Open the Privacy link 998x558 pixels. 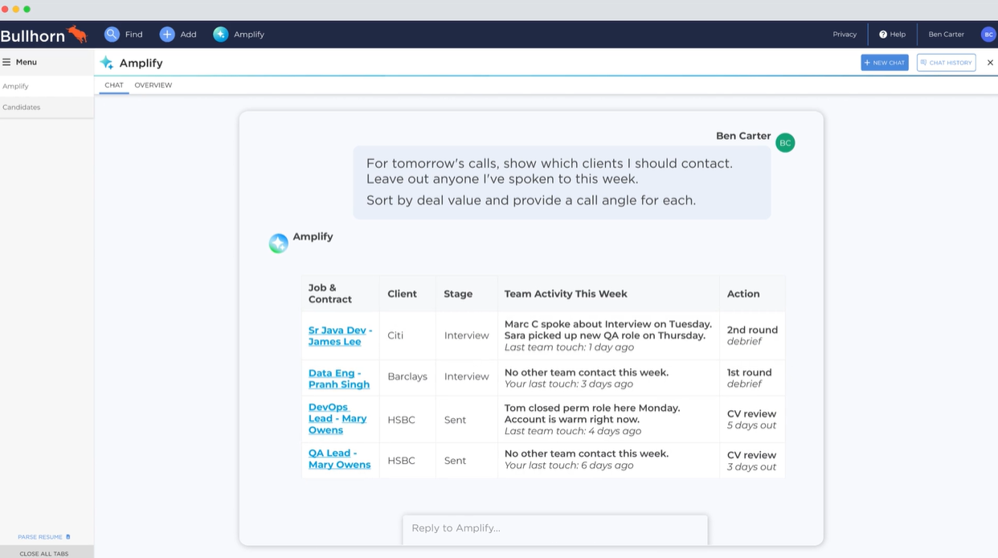tap(845, 35)
